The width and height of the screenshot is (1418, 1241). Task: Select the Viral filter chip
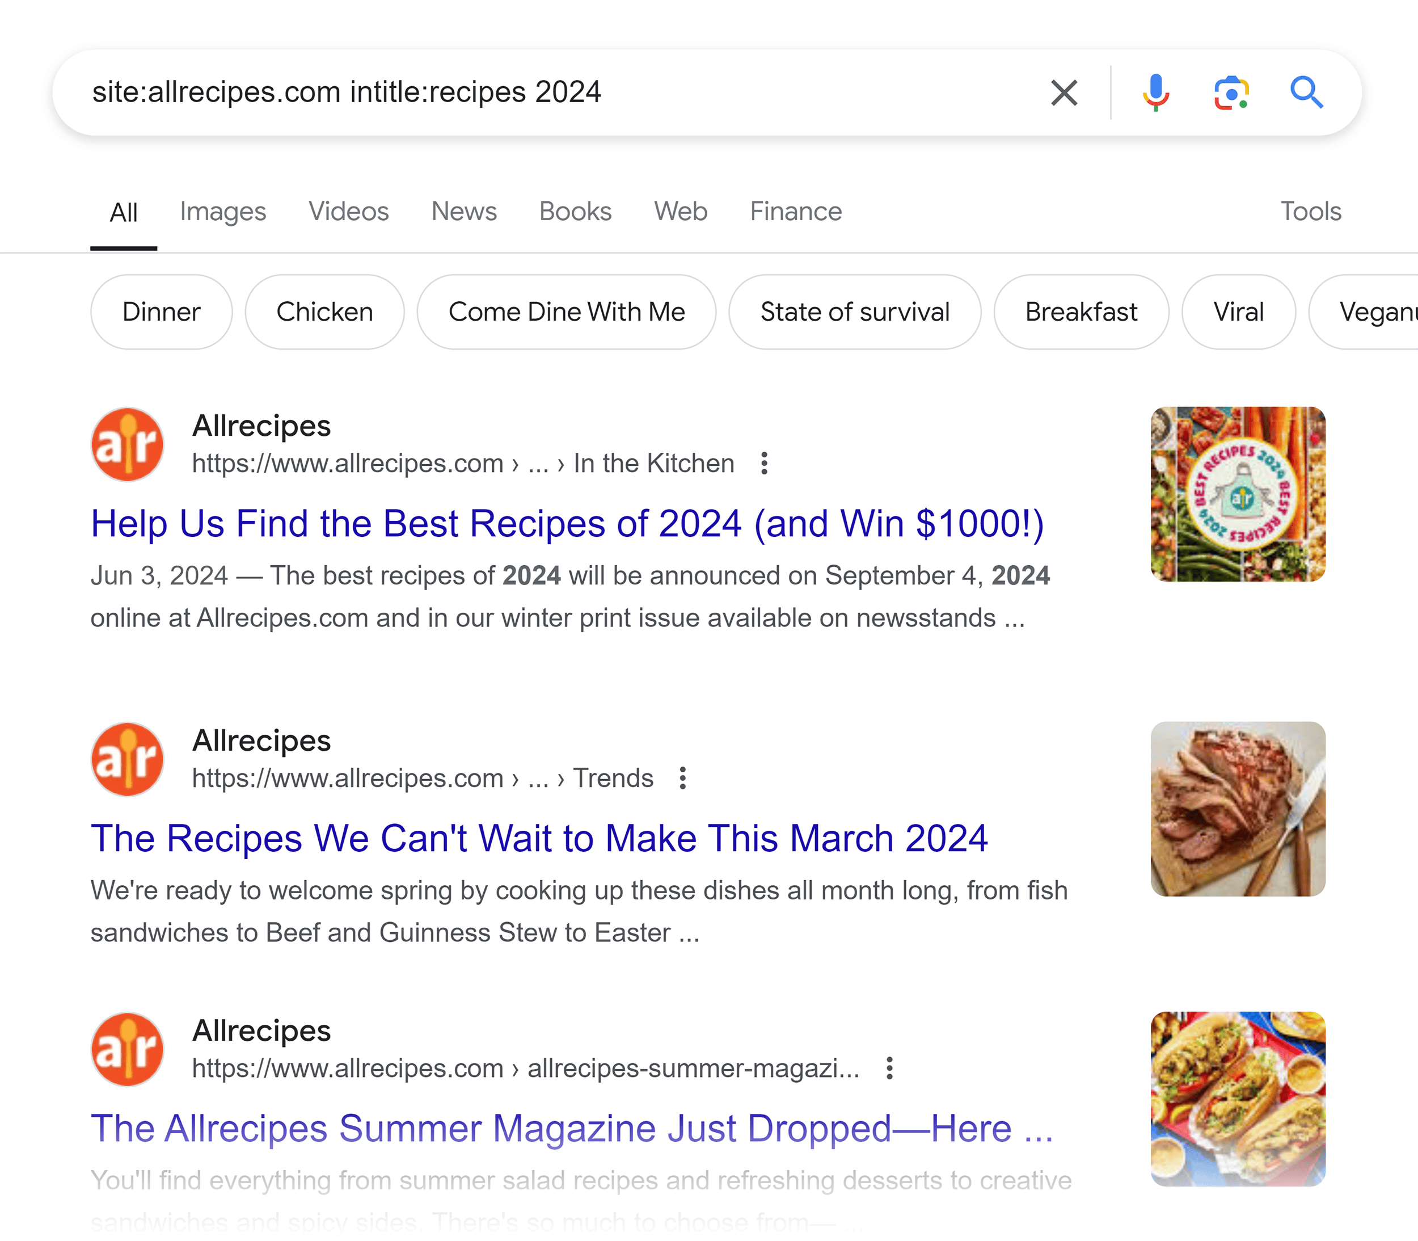tap(1238, 312)
